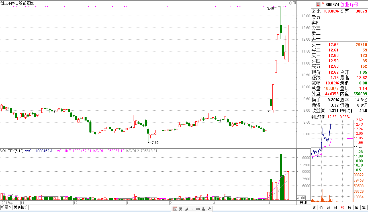
Task: Toggle the split-panel layout icon
Action: click(294, 3)
